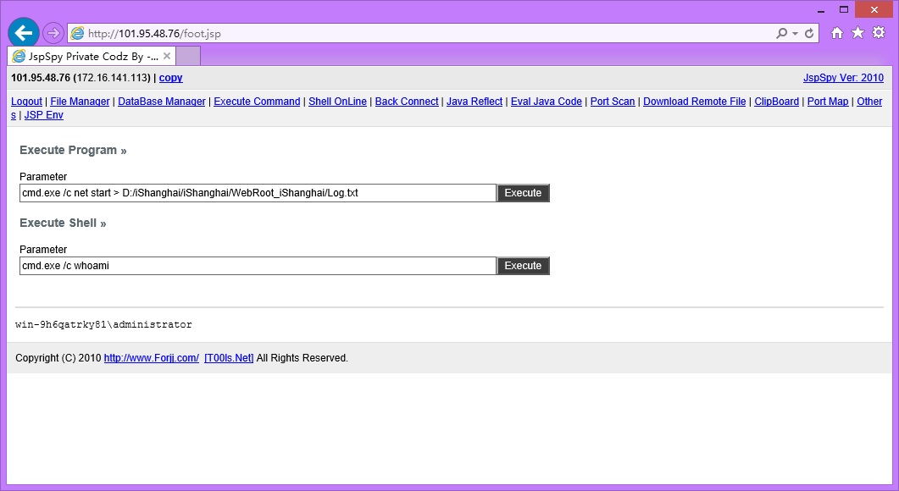Image resolution: width=899 pixels, height=491 pixels.
Task: Open Back Connect
Action: pyautogui.click(x=407, y=102)
